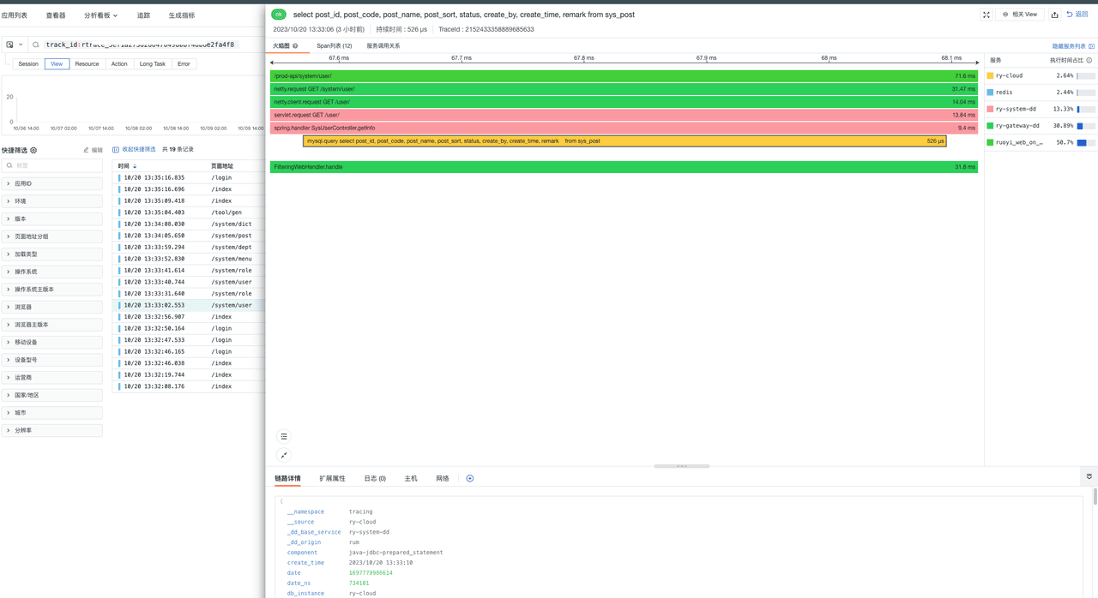The height and width of the screenshot is (598, 1098).
Task: Click the search magnifier icon
Action: tap(36, 45)
